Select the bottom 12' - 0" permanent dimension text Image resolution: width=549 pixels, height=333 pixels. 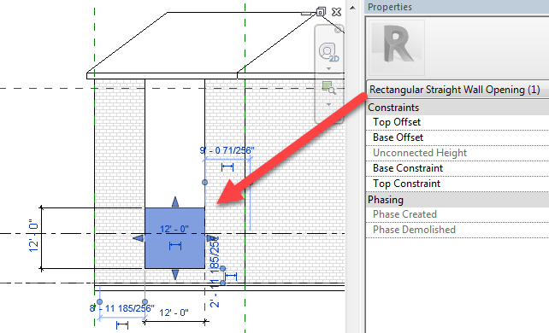pos(174,313)
